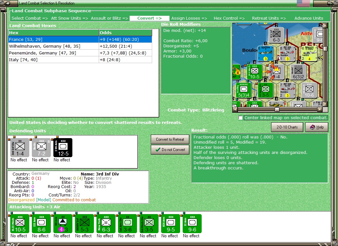Click the Spitfire air unit on the map
Viewport: 338px width, 246px height.
[x=266, y=53]
